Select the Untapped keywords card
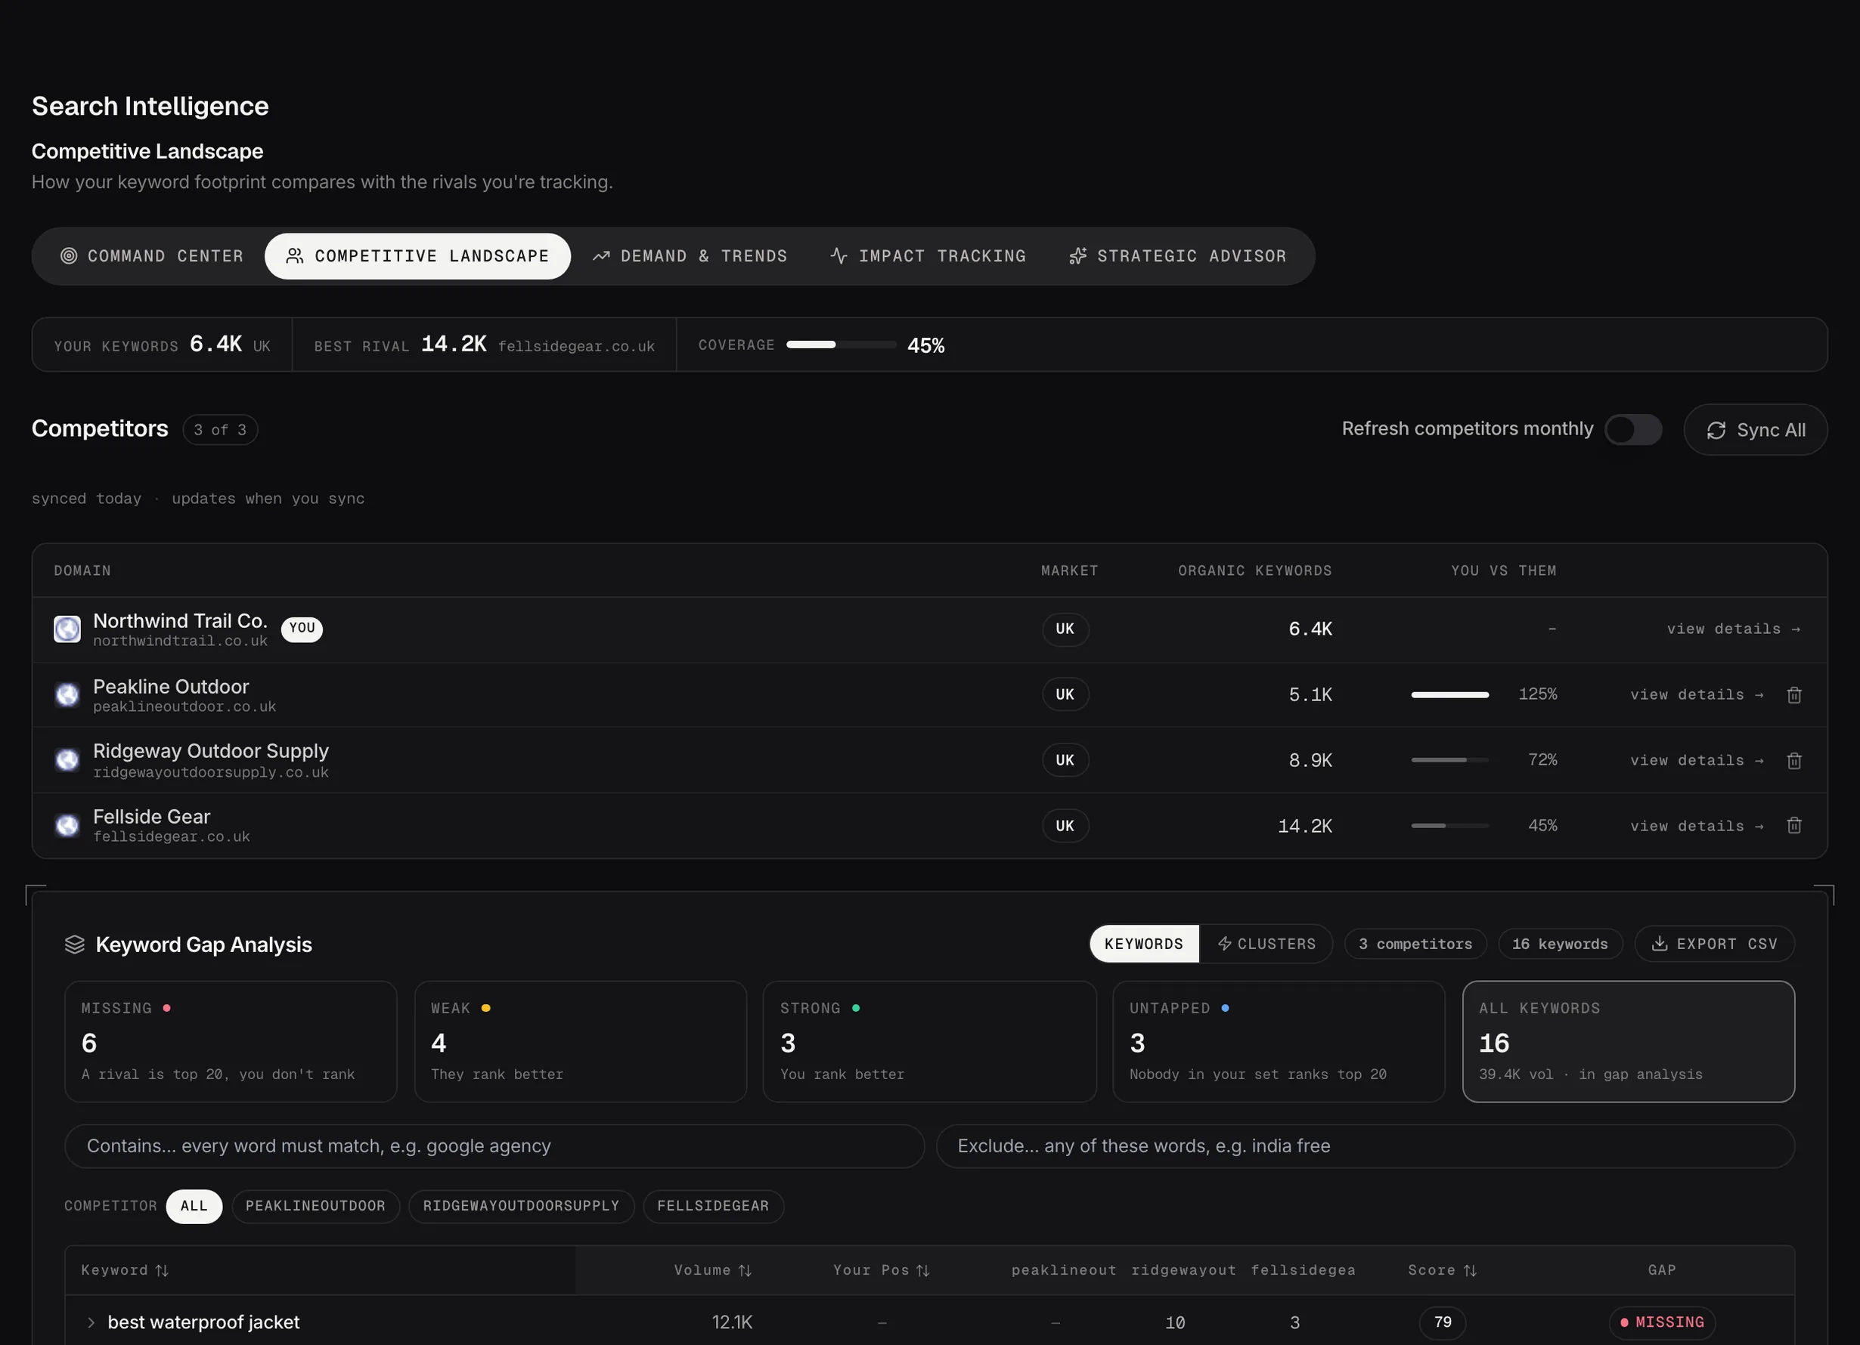1860x1345 pixels. [x=1279, y=1042]
